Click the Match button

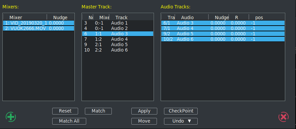point(98,111)
